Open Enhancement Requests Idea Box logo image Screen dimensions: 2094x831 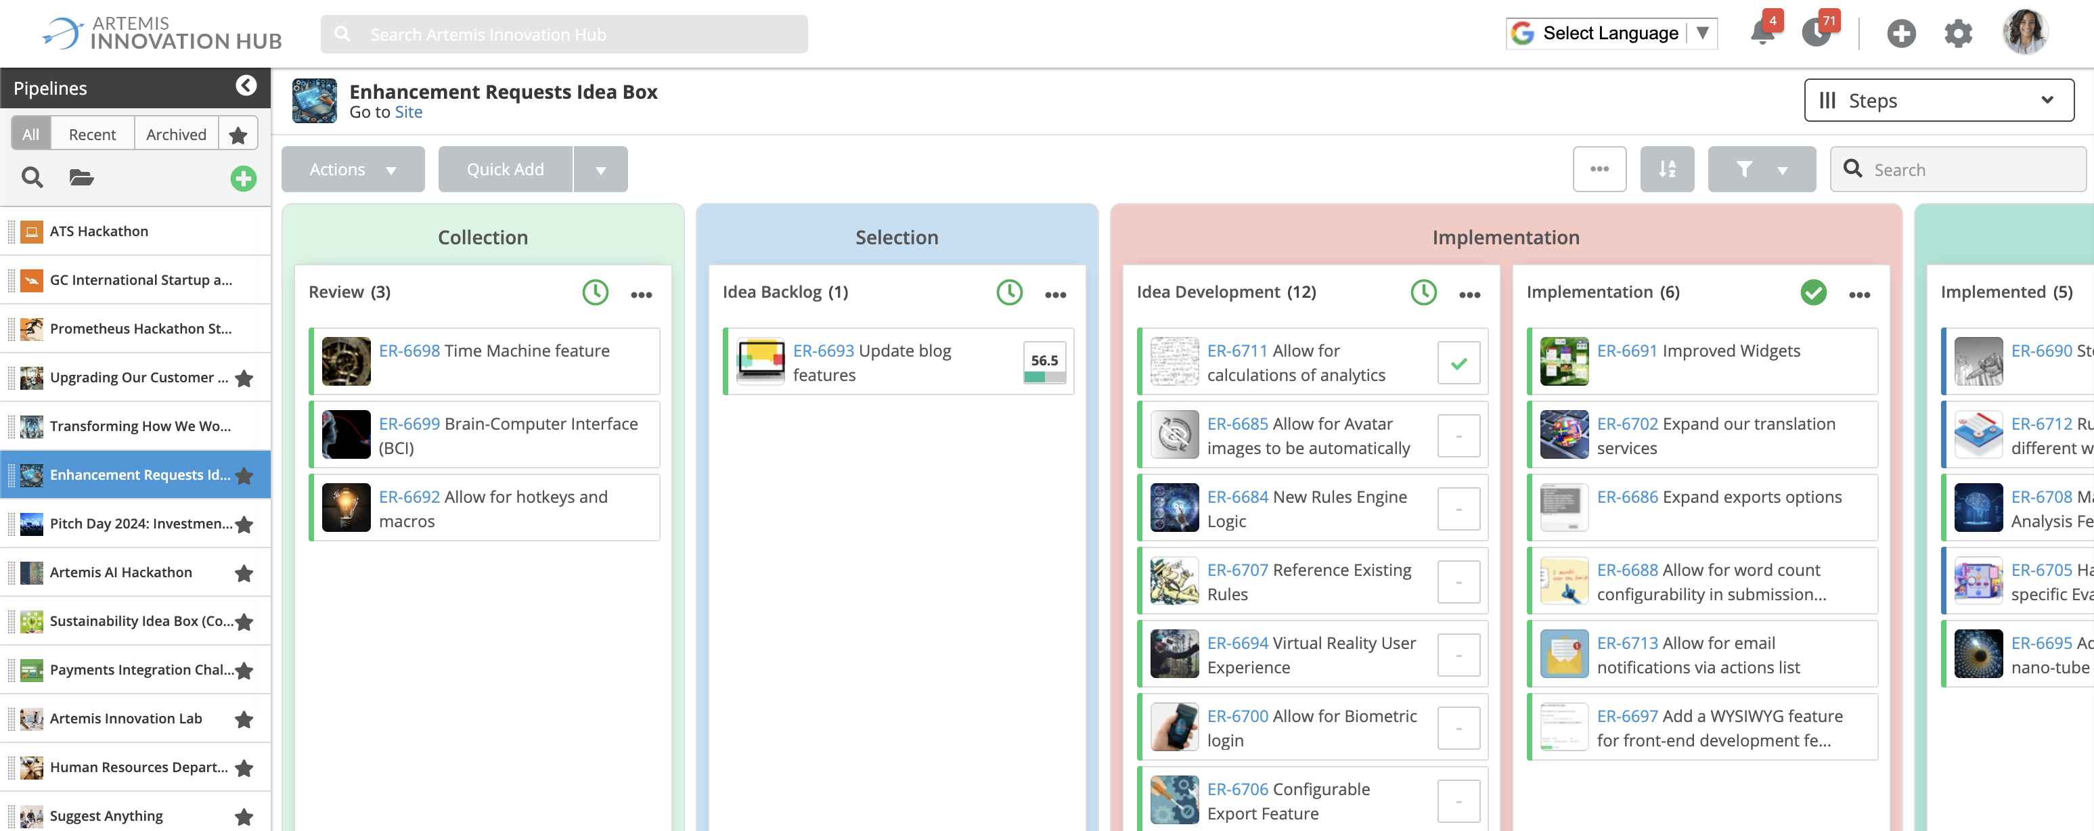pyautogui.click(x=315, y=101)
